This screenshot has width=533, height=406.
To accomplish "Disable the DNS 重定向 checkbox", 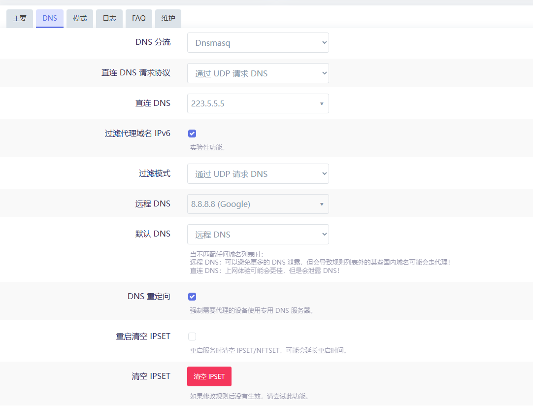I will click(192, 297).
